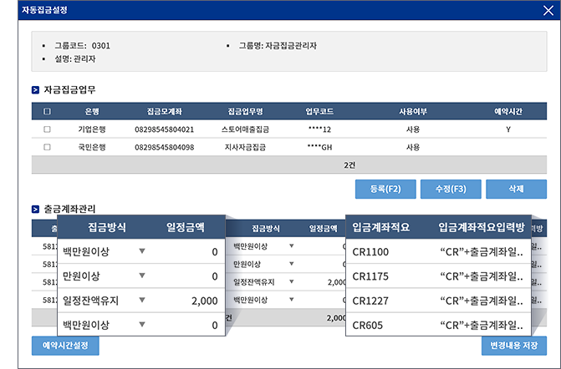Click account number 08298545804098

click(x=164, y=147)
